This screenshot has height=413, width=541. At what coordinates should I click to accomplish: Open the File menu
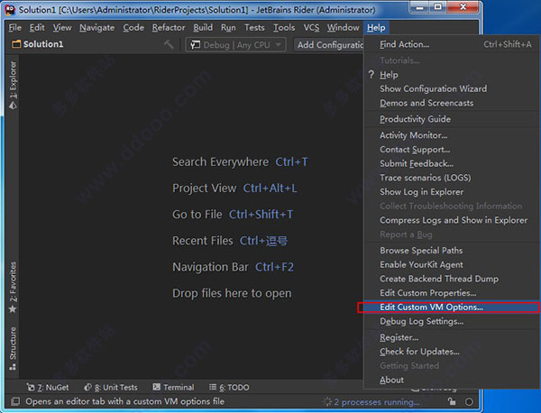pos(14,28)
